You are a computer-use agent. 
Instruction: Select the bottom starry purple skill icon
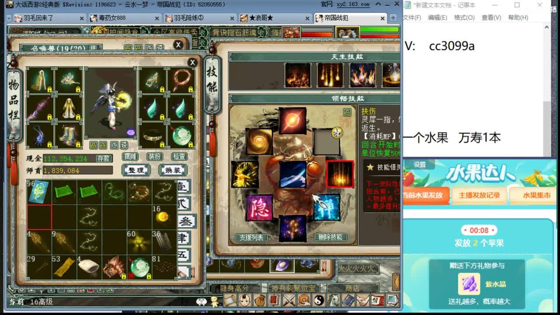293,228
